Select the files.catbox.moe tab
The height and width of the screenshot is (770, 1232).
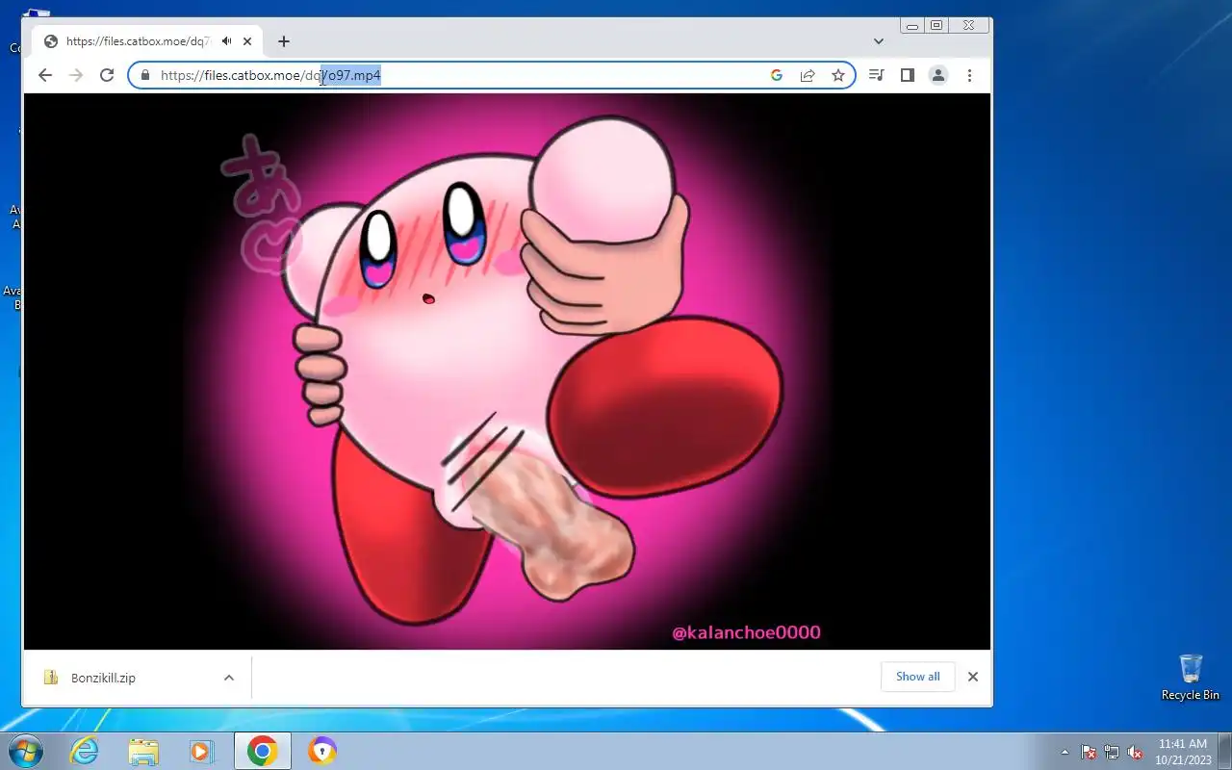tap(147, 41)
